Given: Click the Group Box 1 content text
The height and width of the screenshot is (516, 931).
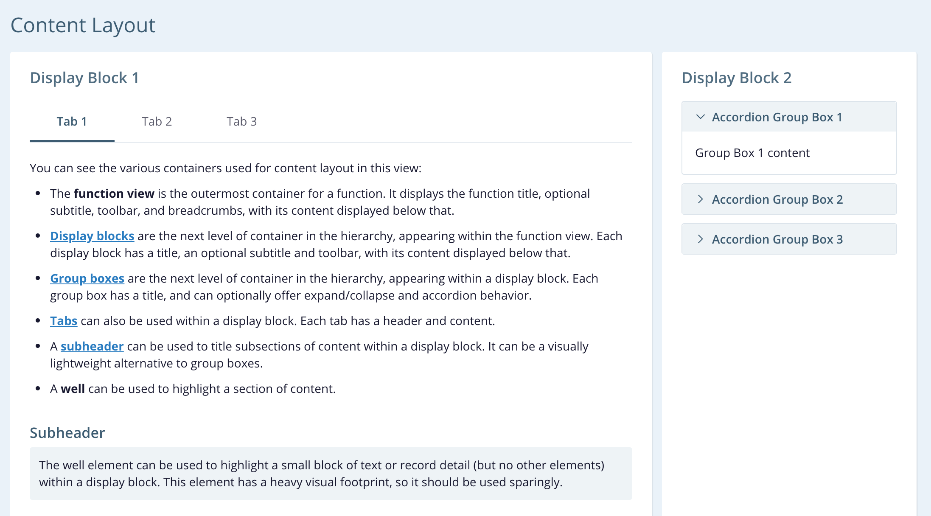Looking at the screenshot, I should (x=752, y=153).
